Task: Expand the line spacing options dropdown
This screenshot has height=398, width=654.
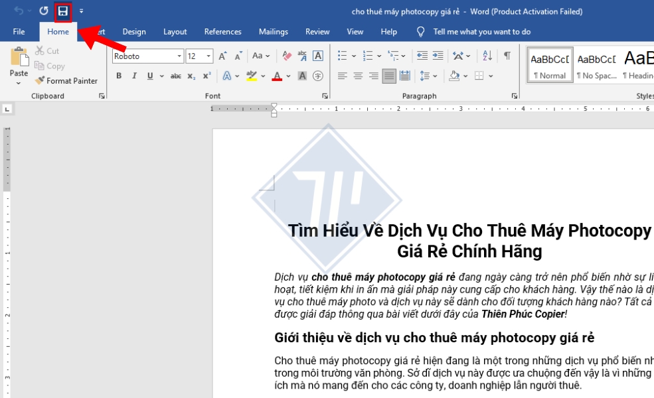Action: coord(435,76)
